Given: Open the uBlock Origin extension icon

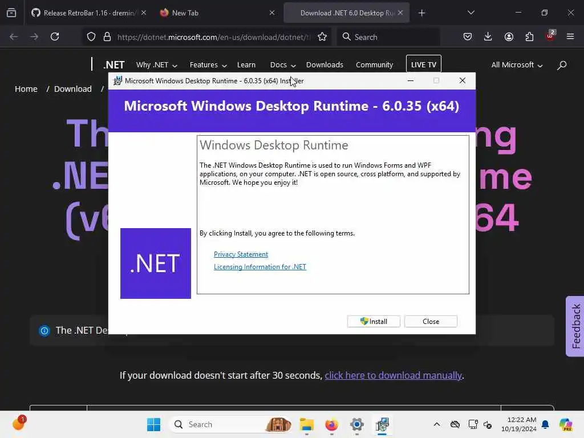Looking at the screenshot, I should 550,36.
